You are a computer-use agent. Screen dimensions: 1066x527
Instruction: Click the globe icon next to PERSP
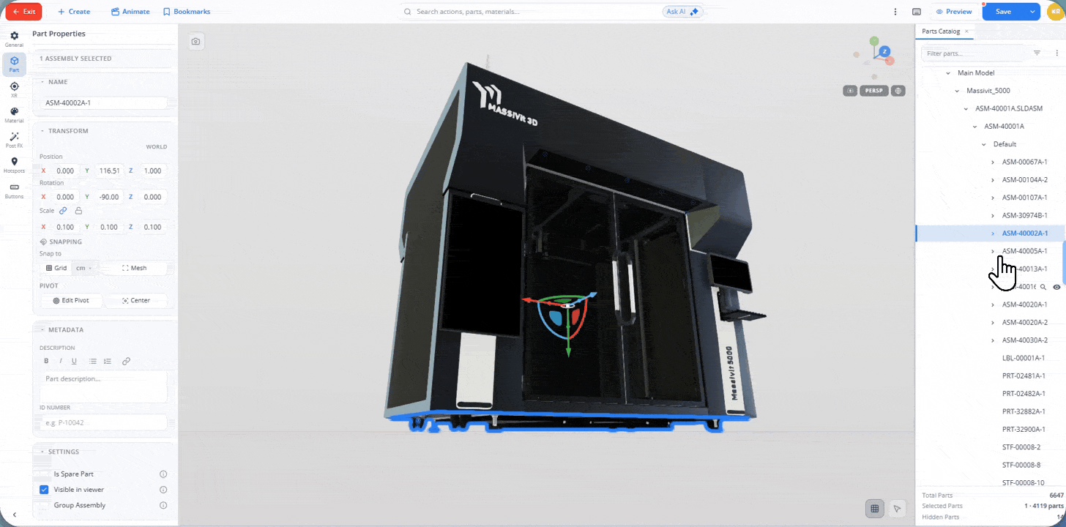pyautogui.click(x=898, y=91)
